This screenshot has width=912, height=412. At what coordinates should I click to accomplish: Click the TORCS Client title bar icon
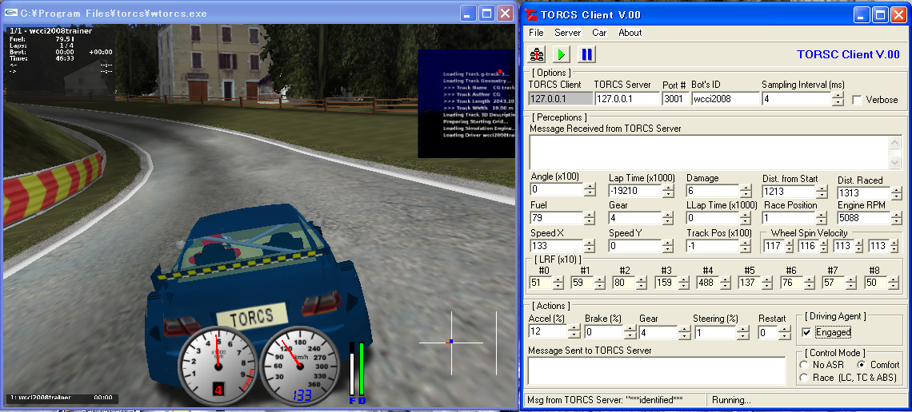coord(530,14)
